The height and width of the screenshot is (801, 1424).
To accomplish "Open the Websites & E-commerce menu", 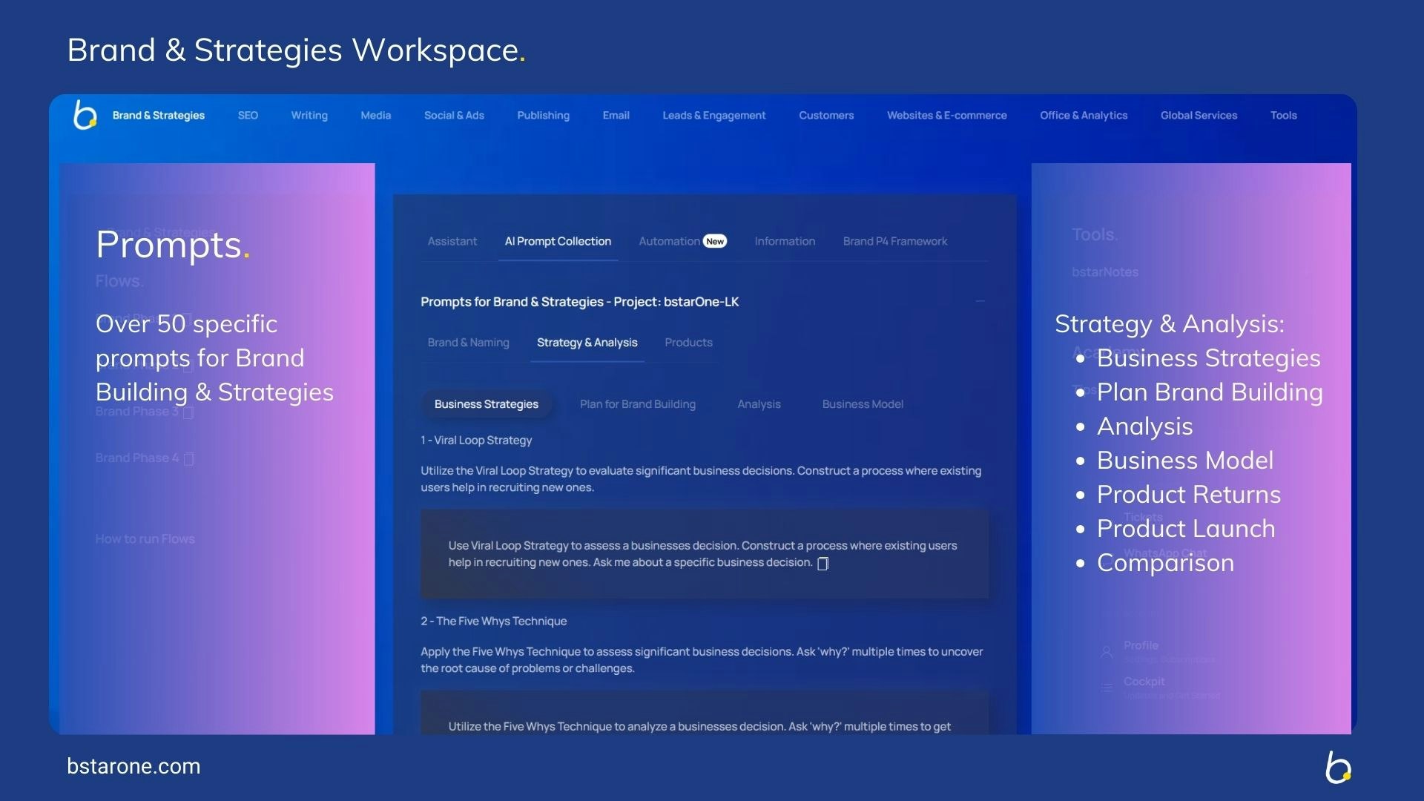I will pyautogui.click(x=946, y=116).
